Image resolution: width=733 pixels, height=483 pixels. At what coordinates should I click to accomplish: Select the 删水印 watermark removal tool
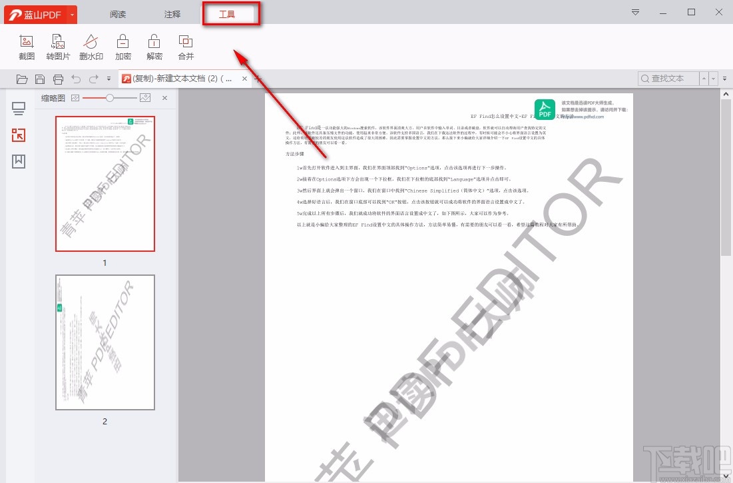(91, 47)
